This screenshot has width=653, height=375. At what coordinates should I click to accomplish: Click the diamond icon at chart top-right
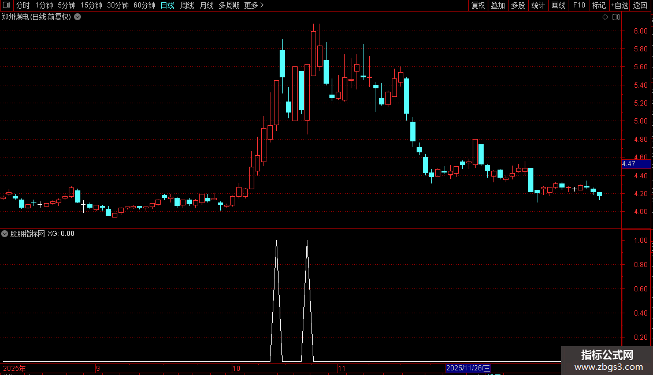[x=606, y=17]
